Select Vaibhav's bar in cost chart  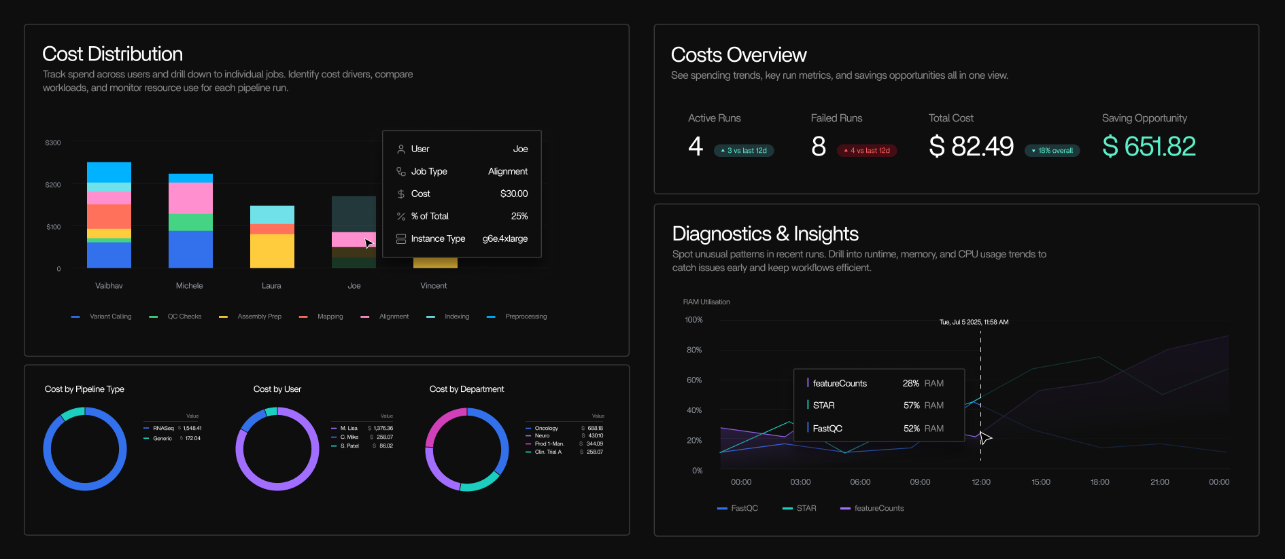pyautogui.click(x=109, y=215)
